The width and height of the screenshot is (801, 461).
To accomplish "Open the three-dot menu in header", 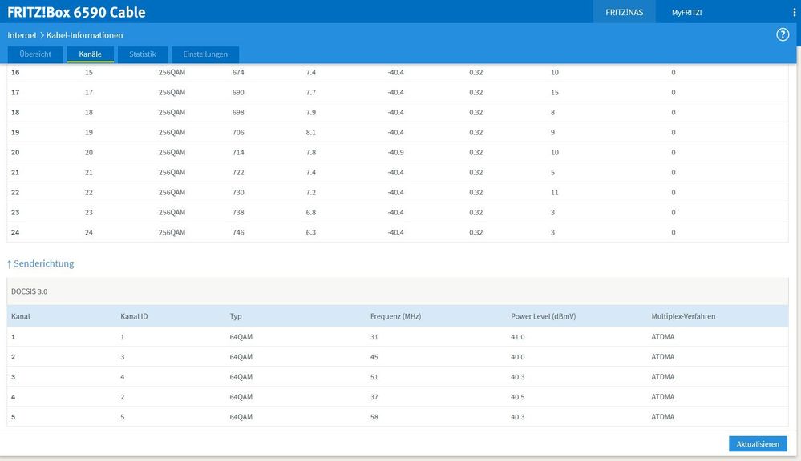I will 794,12.
